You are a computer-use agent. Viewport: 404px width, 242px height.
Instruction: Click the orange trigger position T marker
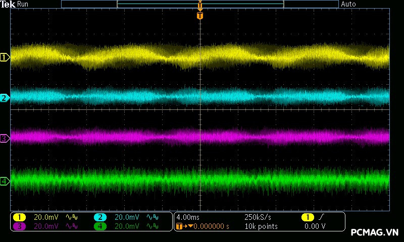(x=200, y=16)
